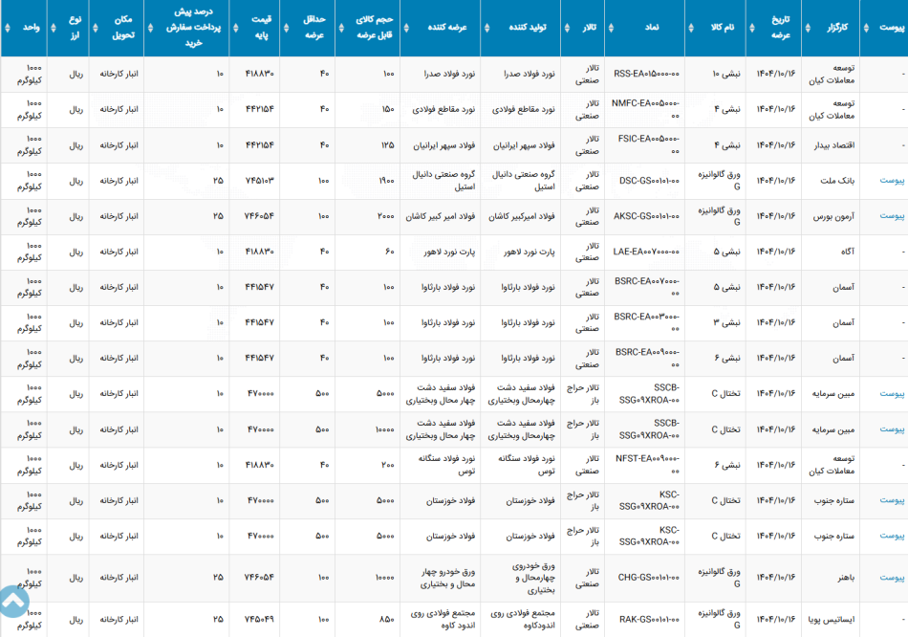
Task: Click the sort arrows beside the نوع ارز header
Action: [54, 28]
